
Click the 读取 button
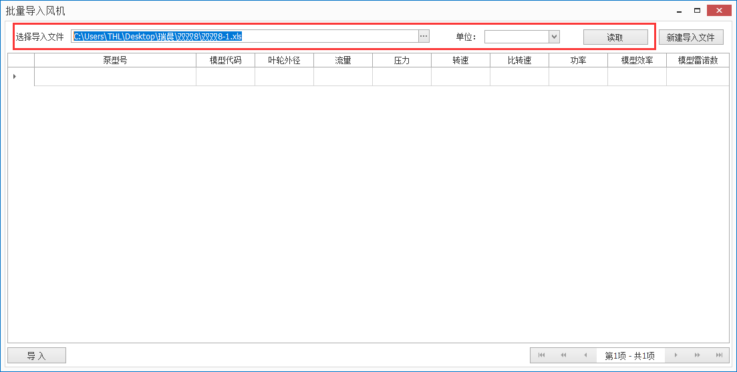click(x=615, y=37)
